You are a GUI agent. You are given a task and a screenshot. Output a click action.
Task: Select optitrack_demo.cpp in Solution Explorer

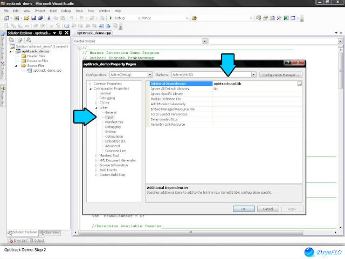47,71
